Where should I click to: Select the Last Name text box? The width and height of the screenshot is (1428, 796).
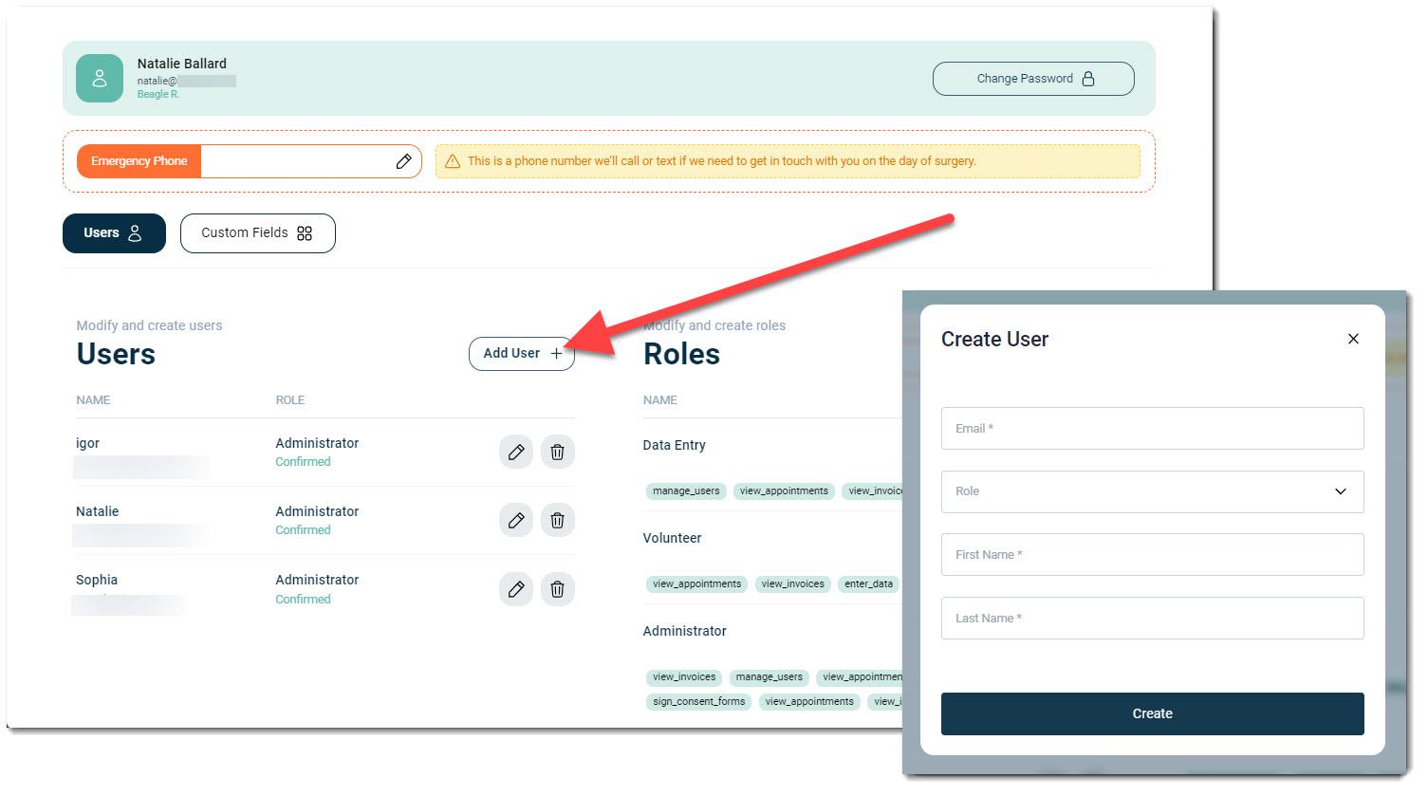click(1151, 619)
